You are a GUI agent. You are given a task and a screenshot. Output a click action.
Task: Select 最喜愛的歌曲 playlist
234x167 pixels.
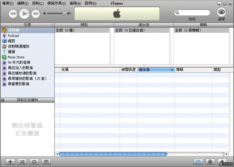coord(28,84)
